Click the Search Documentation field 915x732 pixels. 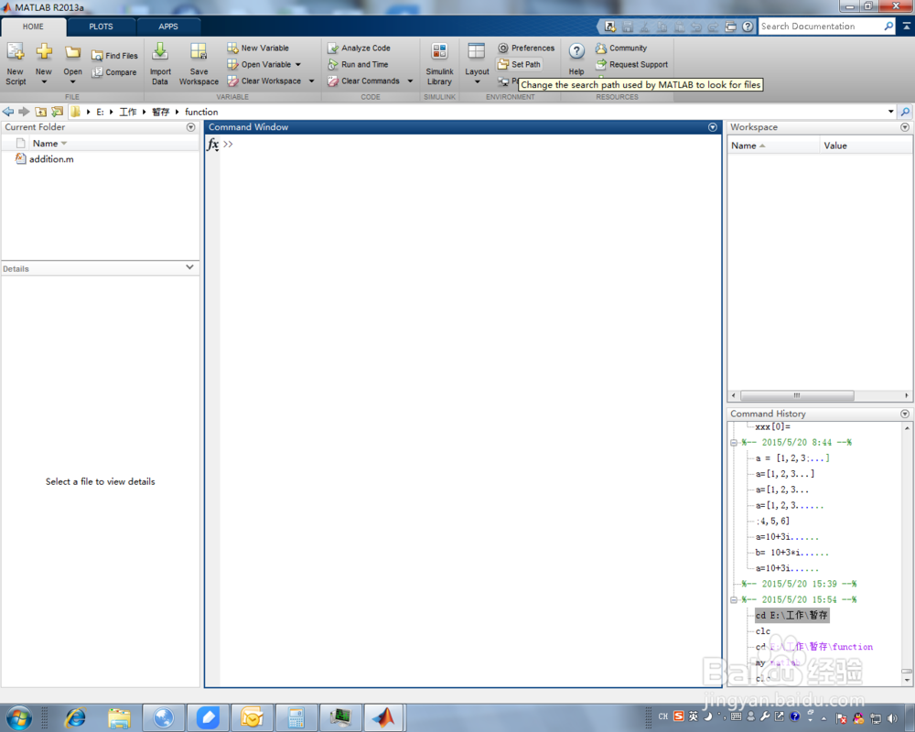click(820, 27)
